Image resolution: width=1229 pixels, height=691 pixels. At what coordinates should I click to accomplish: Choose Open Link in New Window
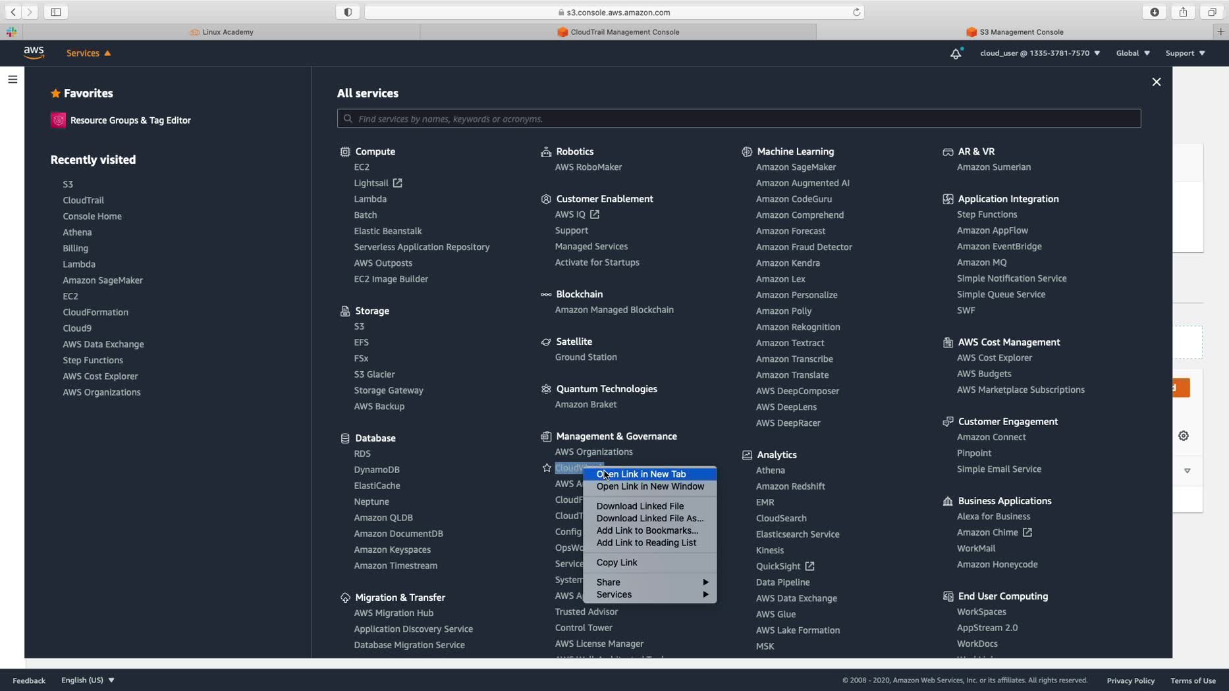pyautogui.click(x=650, y=487)
